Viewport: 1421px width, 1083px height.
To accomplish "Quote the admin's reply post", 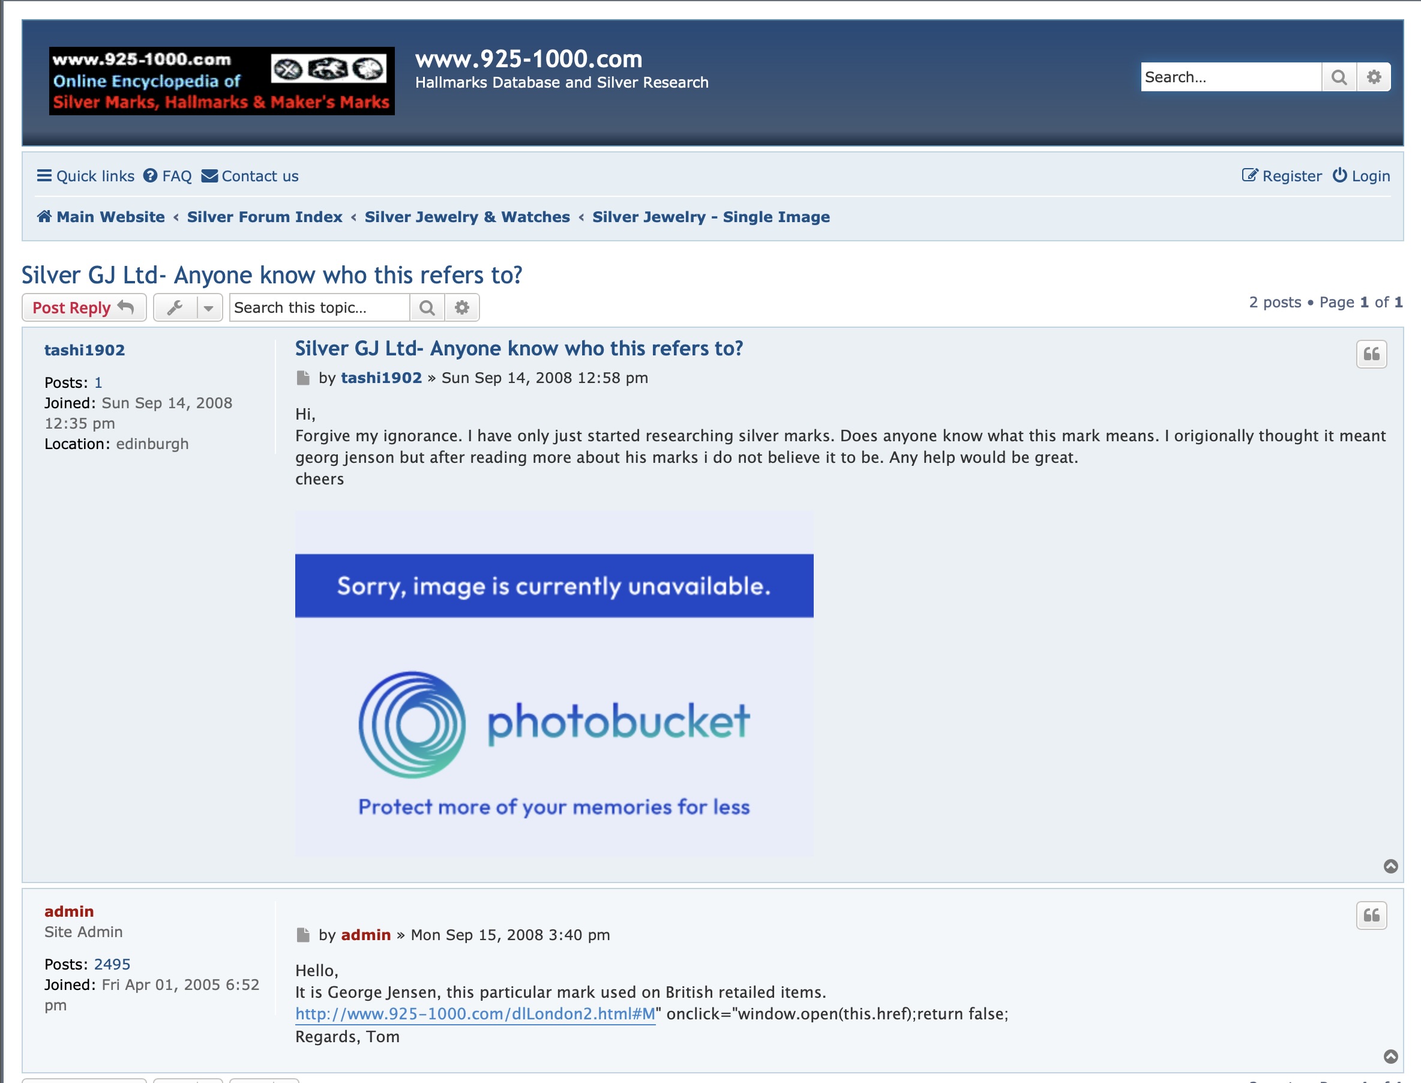I will tap(1371, 916).
